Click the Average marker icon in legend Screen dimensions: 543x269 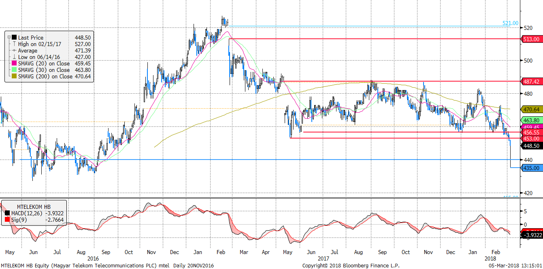point(15,50)
